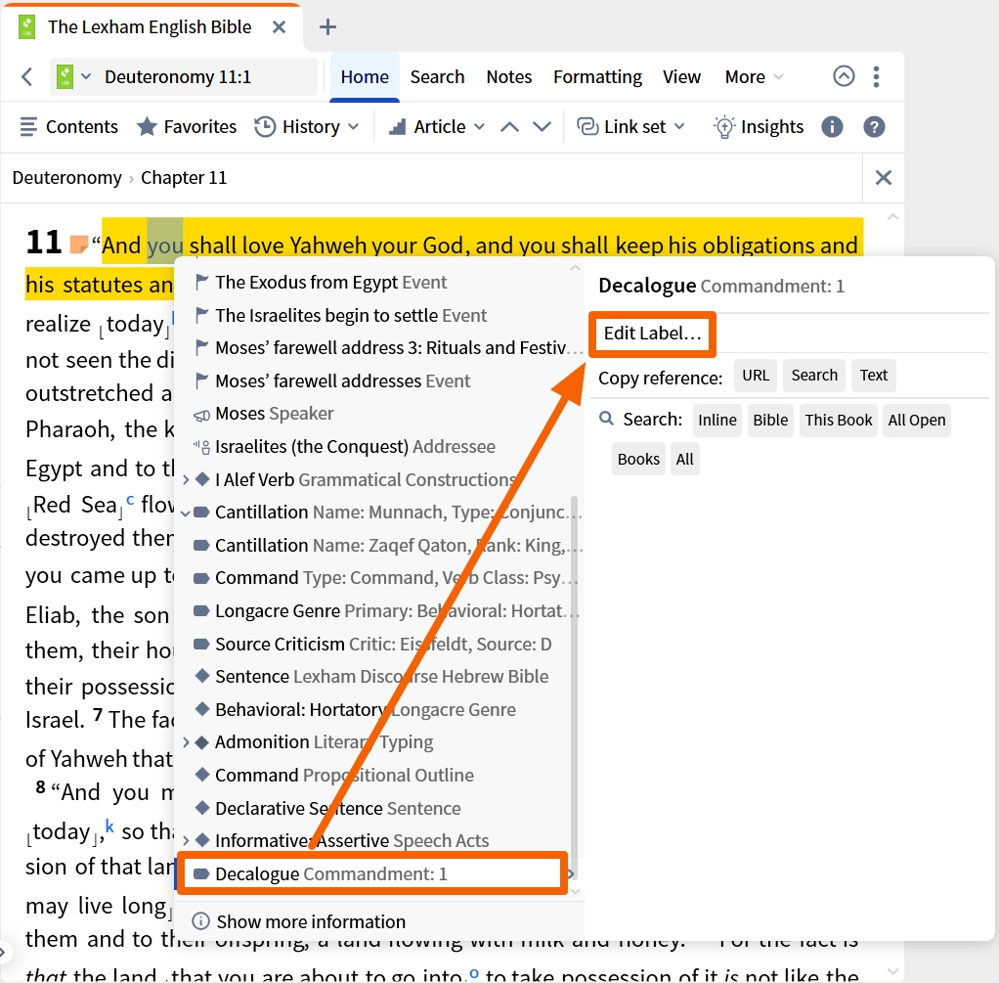Expand the More menu

pyautogui.click(x=754, y=77)
